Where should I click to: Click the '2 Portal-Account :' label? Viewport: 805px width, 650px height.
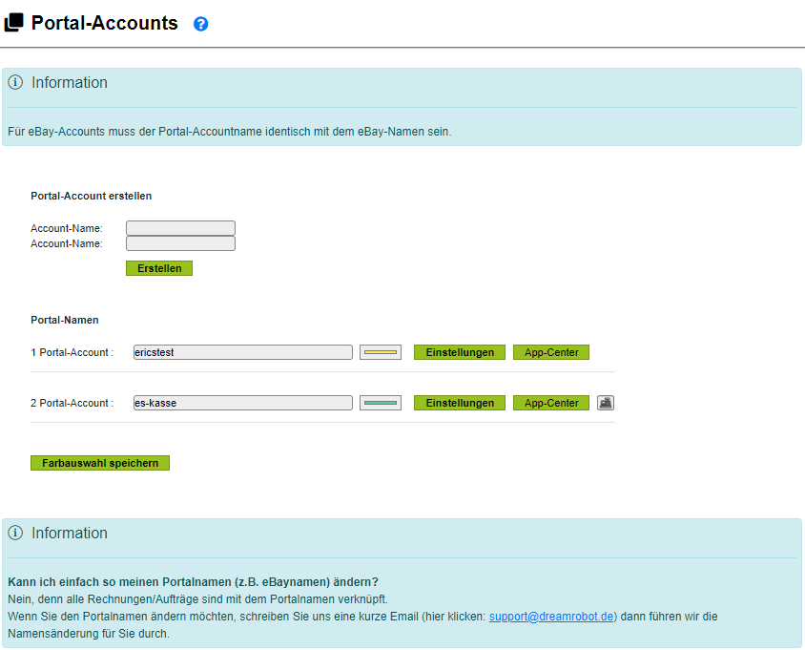72,403
